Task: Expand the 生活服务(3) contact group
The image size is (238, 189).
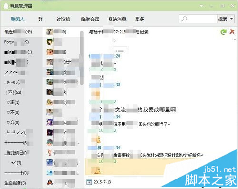Action: [15, 183]
